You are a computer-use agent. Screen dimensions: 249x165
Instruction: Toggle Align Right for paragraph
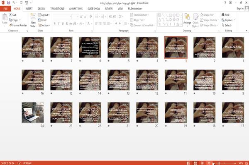[104, 24]
